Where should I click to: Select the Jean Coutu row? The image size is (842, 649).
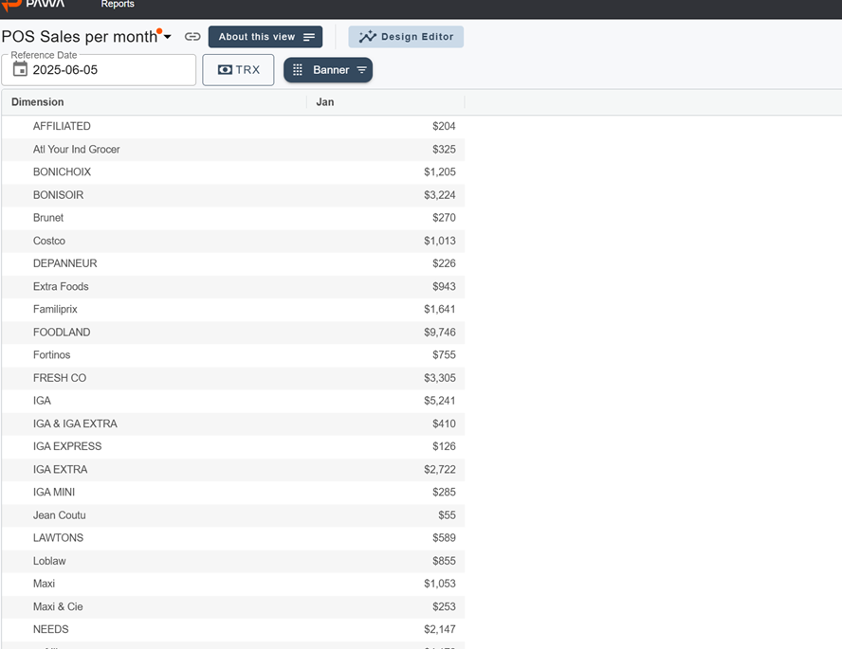click(233, 514)
